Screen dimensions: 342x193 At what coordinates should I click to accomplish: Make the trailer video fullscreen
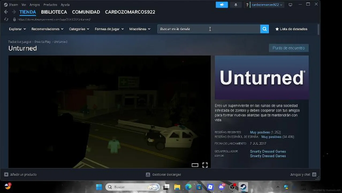pos(205,165)
